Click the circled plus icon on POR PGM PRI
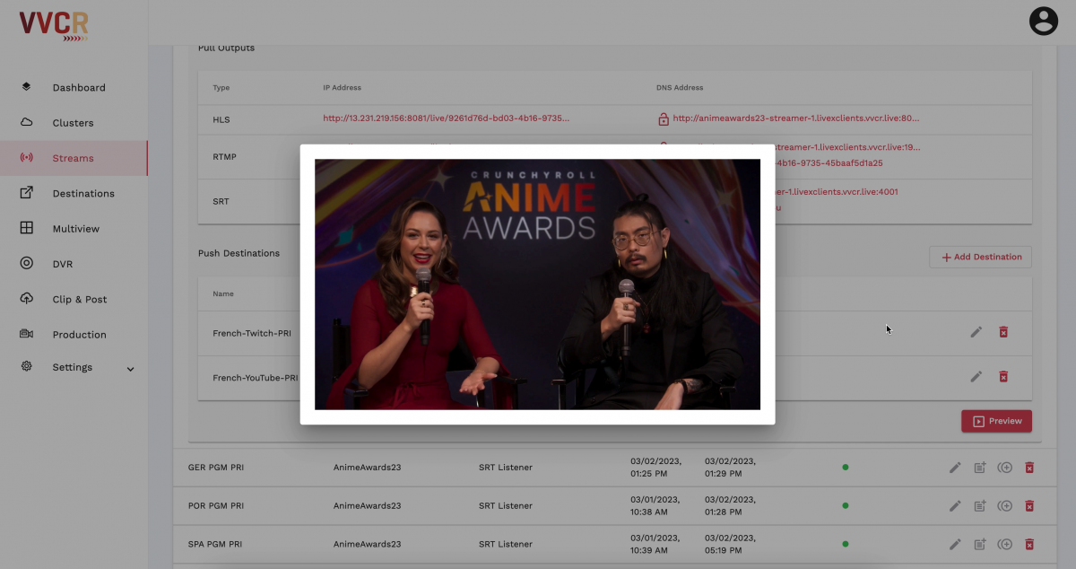The image size is (1076, 569). [x=1005, y=506]
